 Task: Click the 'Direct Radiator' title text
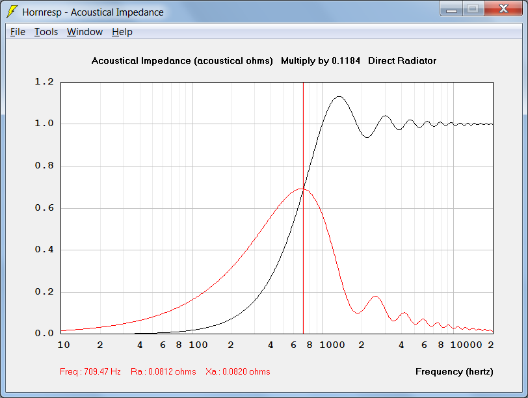[402, 60]
